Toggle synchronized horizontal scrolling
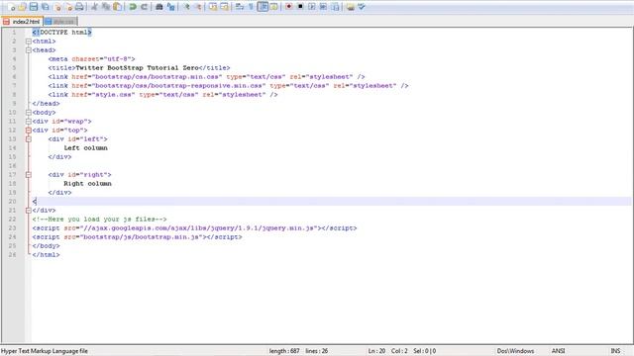 [224, 7]
